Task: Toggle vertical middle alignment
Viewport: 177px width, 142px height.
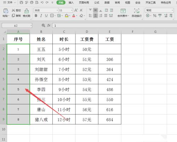Action: click(96, 10)
